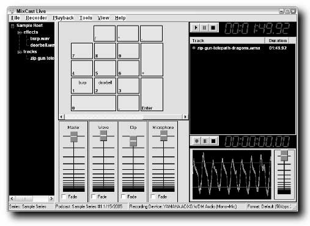Click the Microphone volume fader handle
Screen dimensions: 310x226
[x=163, y=136]
